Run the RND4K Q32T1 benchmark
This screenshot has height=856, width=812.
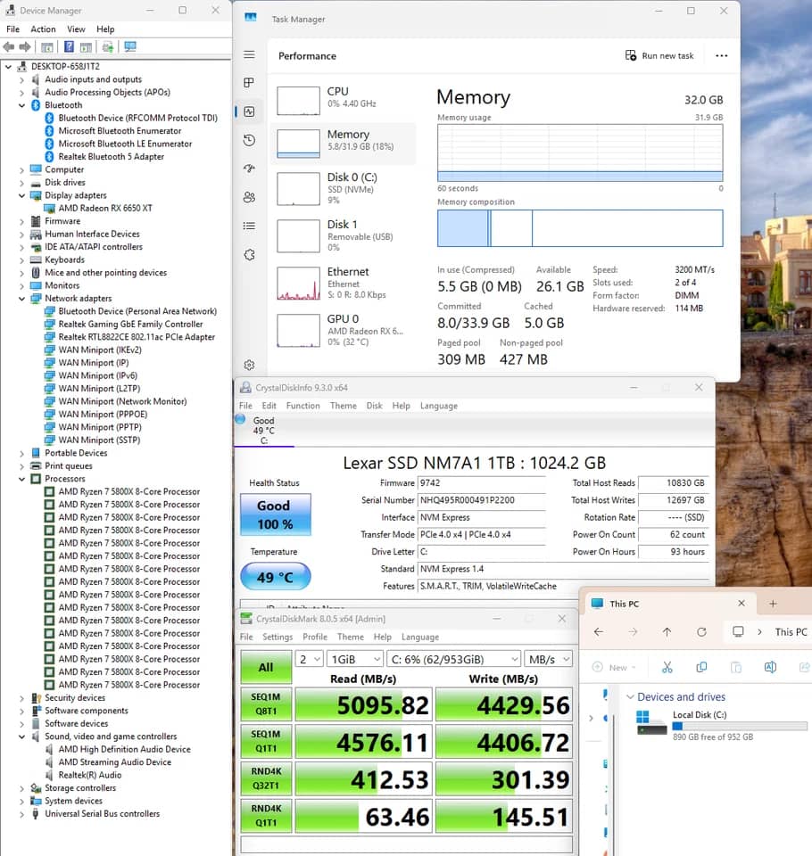pos(266,778)
